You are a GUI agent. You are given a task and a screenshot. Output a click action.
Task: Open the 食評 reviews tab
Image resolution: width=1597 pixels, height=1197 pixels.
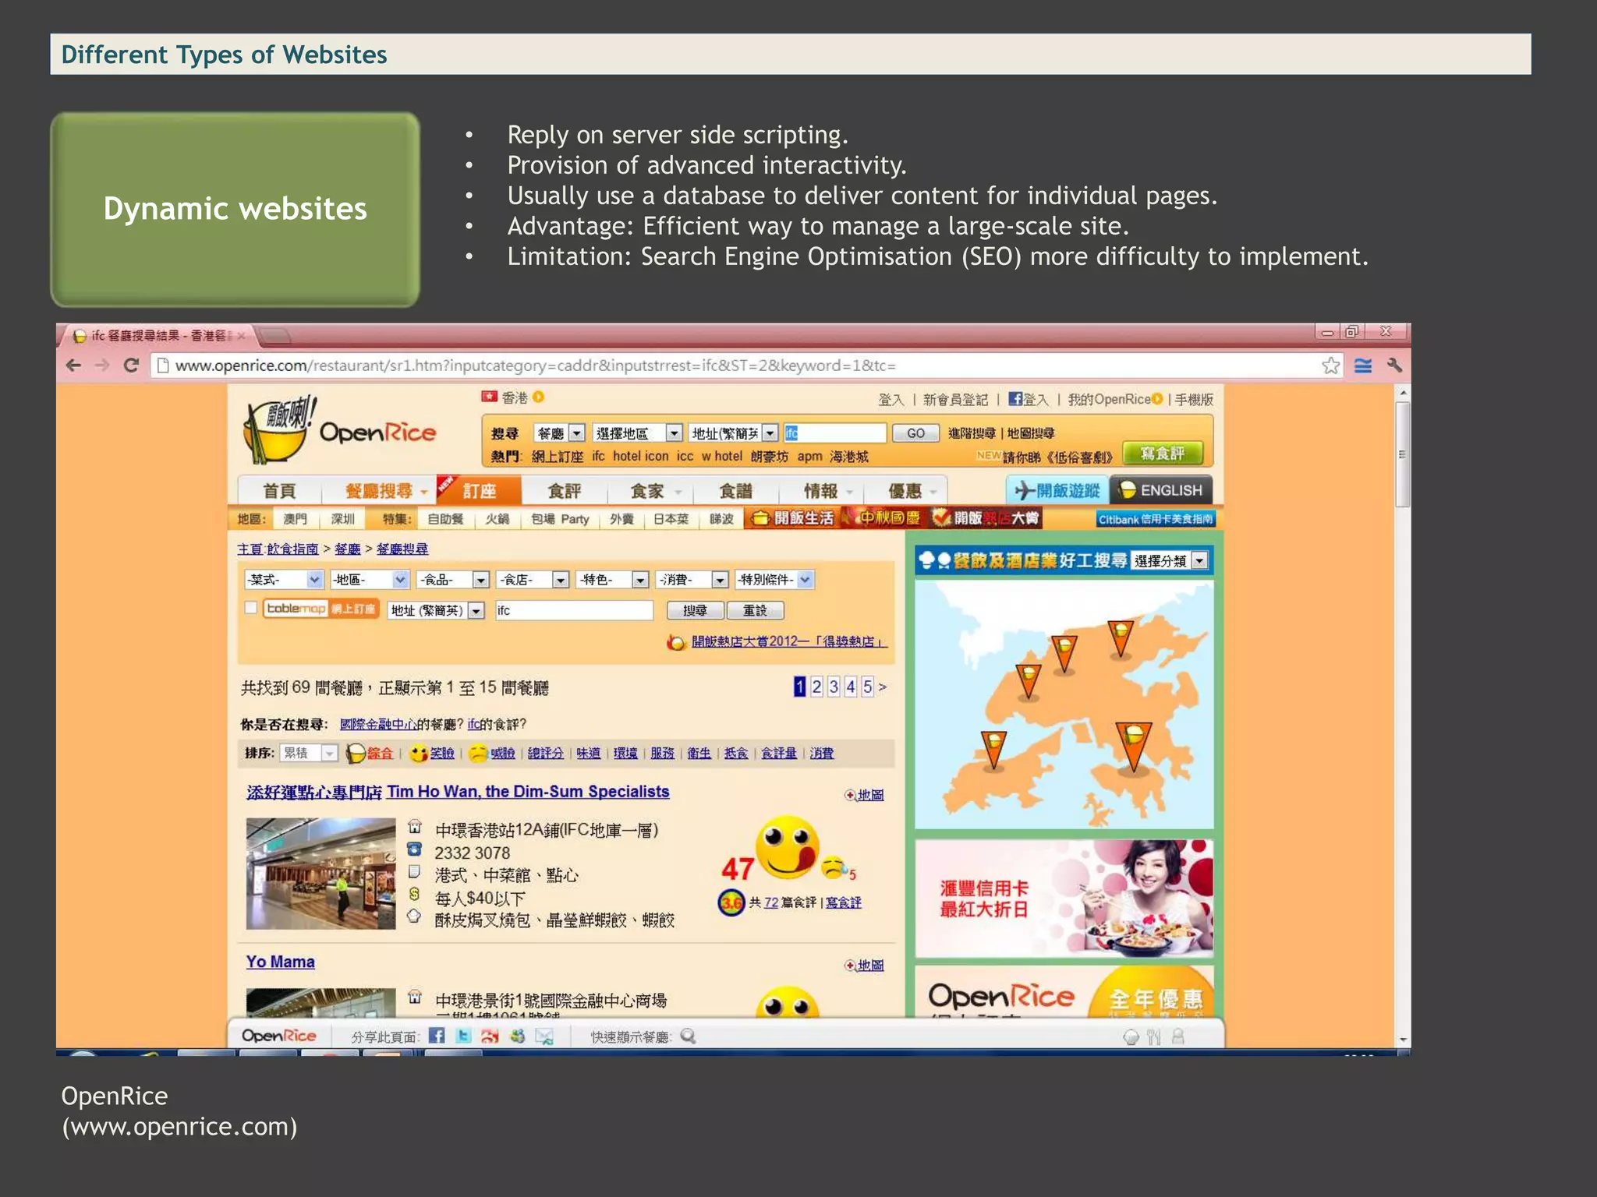tap(563, 491)
